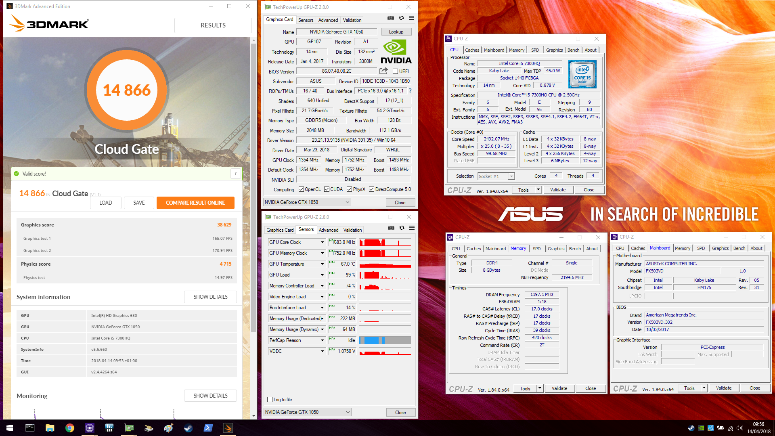The height and width of the screenshot is (436, 775).
Task: Click the refresh icon in top GPU-Z window
Action: (401, 18)
